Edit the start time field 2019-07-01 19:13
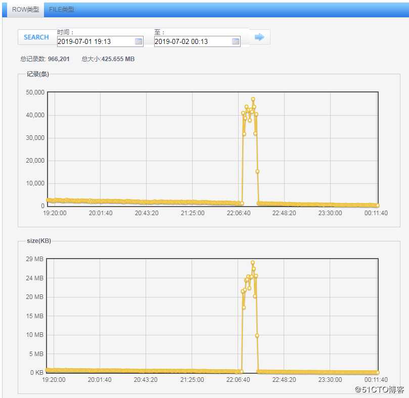 tap(100, 41)
